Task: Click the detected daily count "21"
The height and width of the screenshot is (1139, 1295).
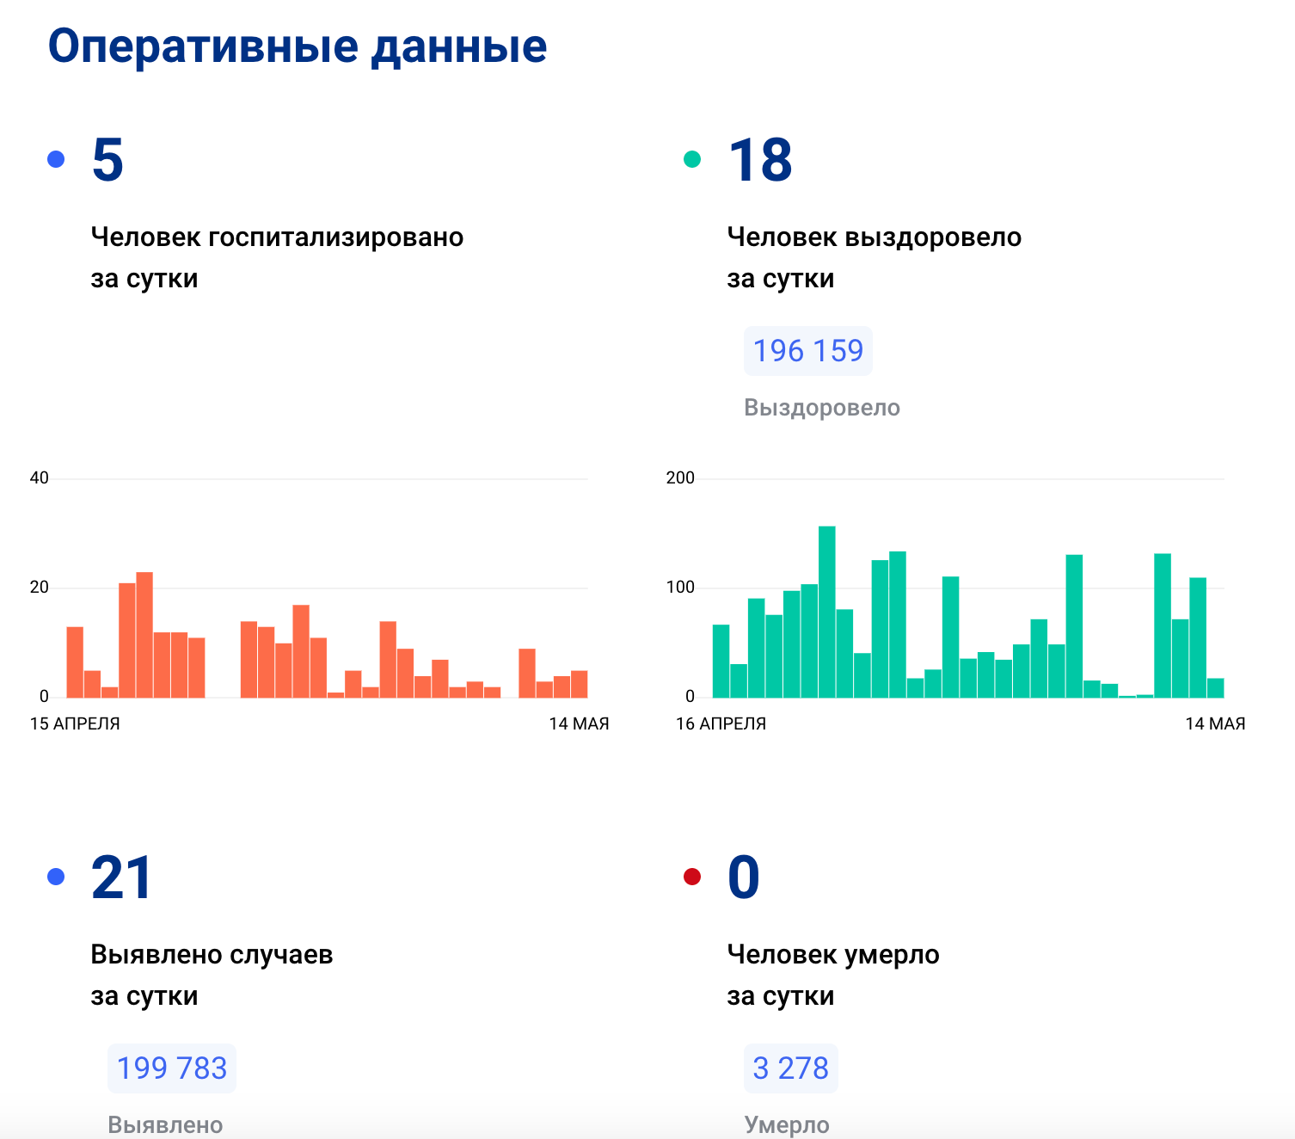Action: pos(121,877)
